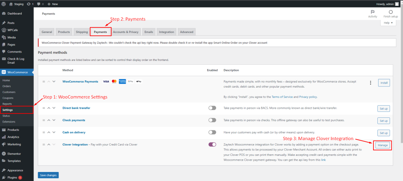Click the Save changes button
The height and width of the screenshot is (181, 403).
pyautogui.click(x=48, y=175)
